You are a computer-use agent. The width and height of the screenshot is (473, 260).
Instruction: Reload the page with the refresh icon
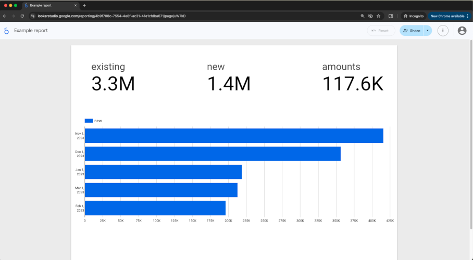[22, 16]
